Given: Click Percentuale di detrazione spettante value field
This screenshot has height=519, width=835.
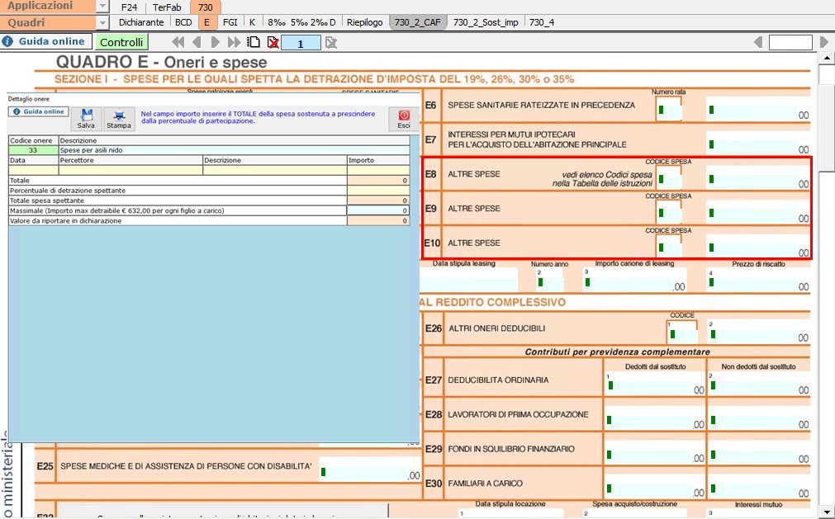Looking at the screenshot, I should (378, 191).
